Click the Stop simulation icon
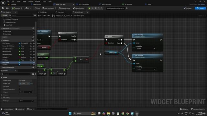The height and width of the screenshot is (116, 207). (96, 8)
